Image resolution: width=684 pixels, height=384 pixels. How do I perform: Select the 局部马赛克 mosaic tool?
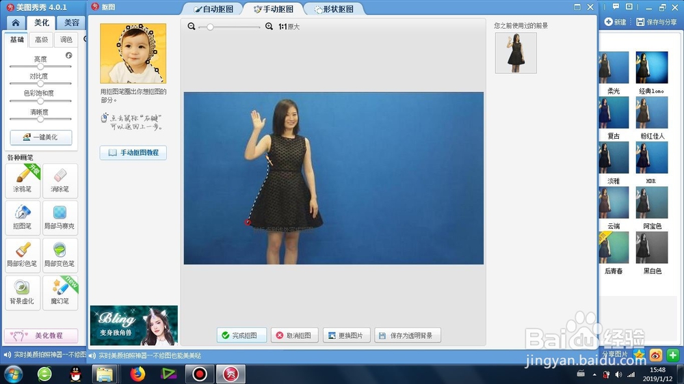coord(60,217)
